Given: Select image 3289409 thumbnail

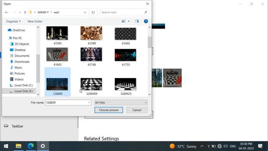Looking at the screenshot, I should point(91,84).
